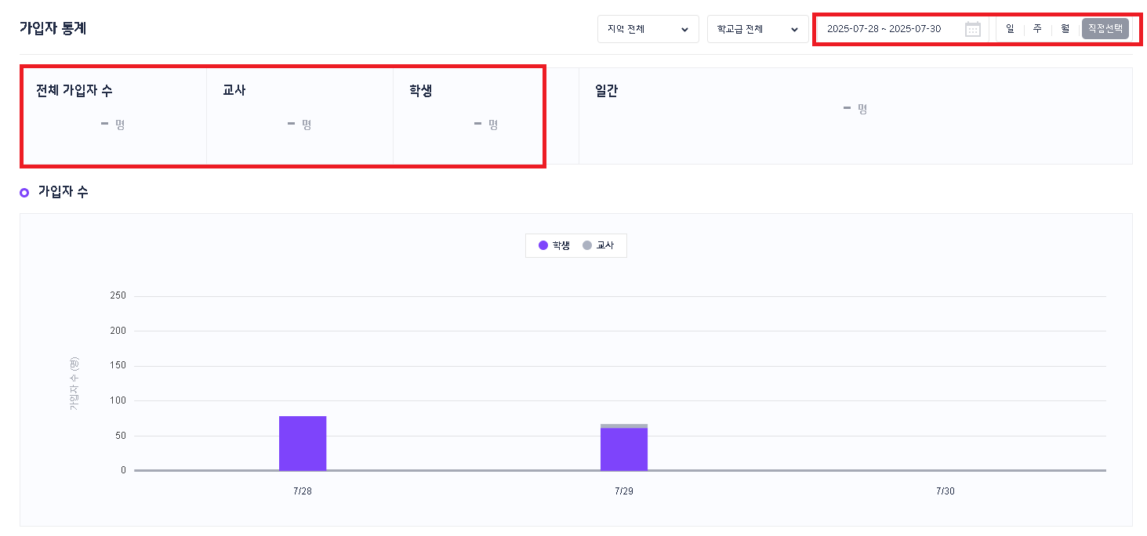This screenshot has width=1147, height=536.
Task: Click the gray 교사 legend dot
Action: click(x=587, y=245)
